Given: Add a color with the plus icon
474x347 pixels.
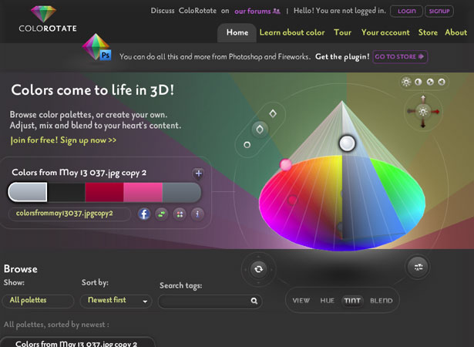Looking at the screenshot, I should pos(198,173).
